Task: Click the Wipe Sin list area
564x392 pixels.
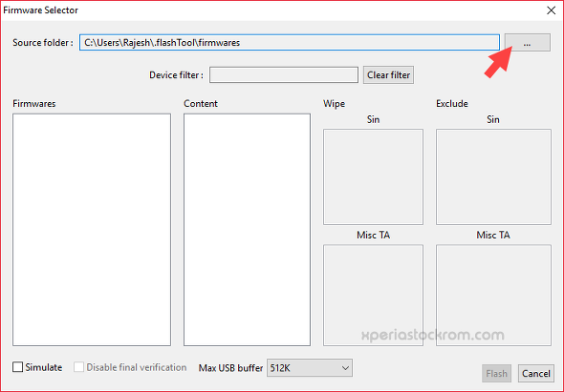Action: click(373, 177)
